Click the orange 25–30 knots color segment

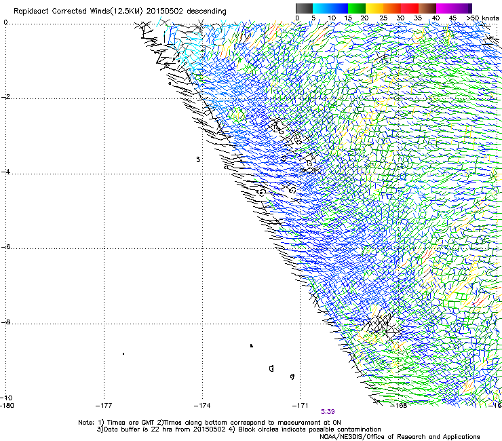point(392,8)
